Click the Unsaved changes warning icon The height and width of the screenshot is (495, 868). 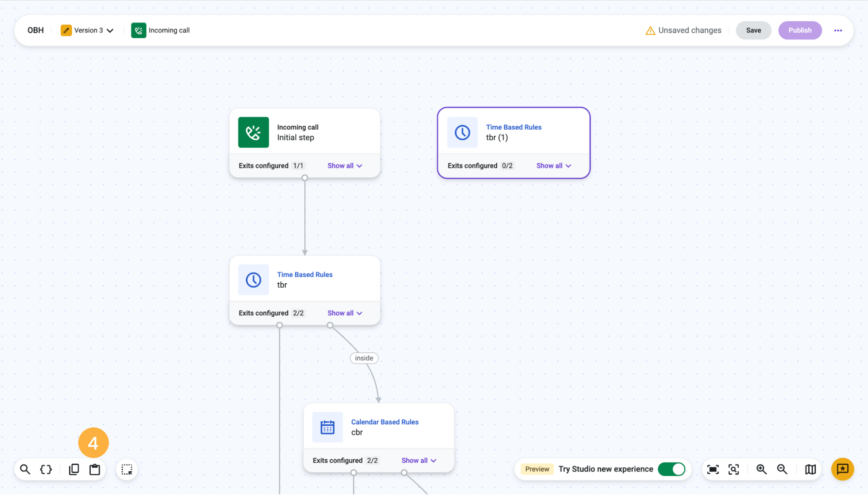point(650,30)
